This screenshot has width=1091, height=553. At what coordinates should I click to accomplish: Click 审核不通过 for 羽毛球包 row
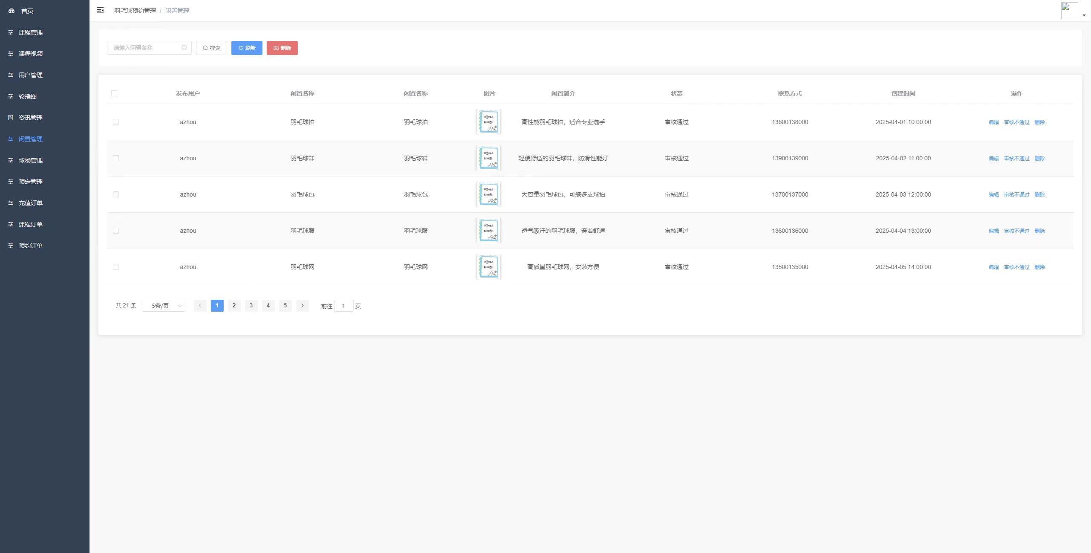coord(1016,195)
